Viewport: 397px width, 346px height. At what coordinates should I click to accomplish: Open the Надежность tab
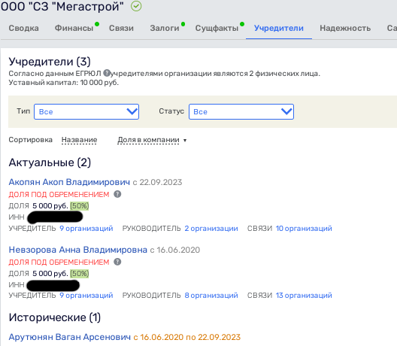click(345, 28)
